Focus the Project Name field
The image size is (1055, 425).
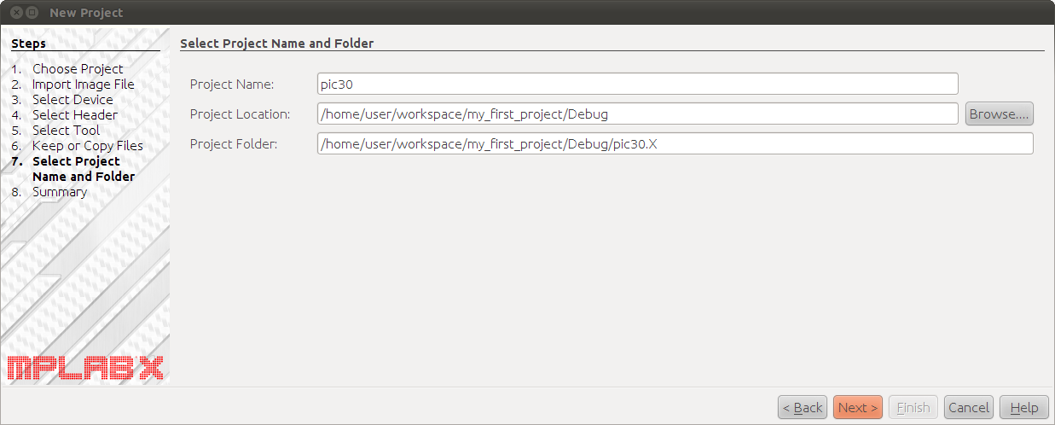coord(638,84)
